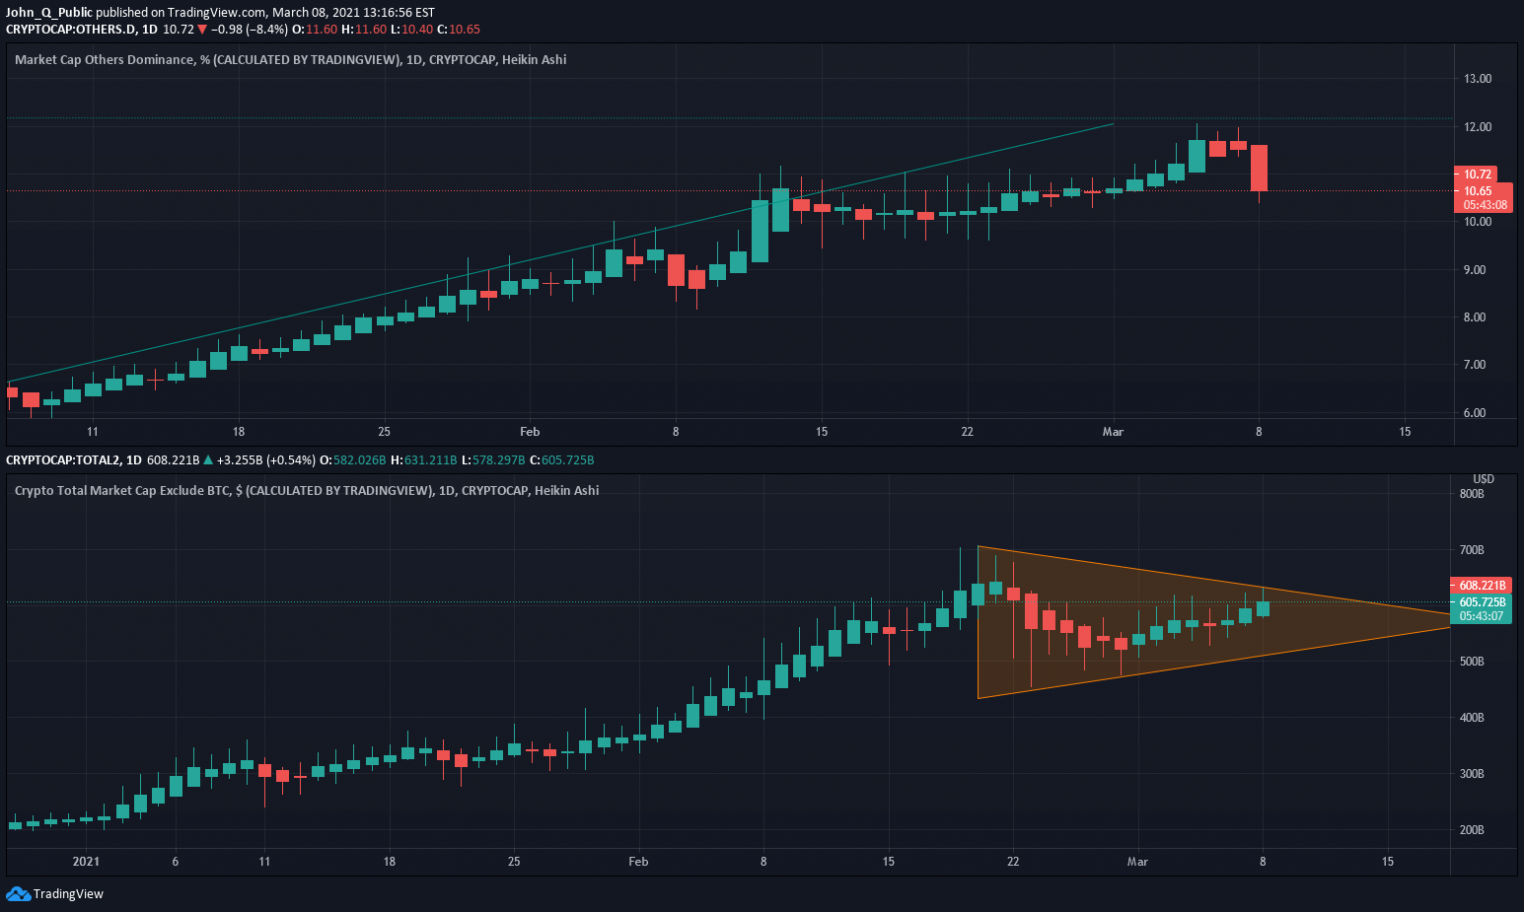The width and height of the screenshot is (1524, 912).
Task: Click the TradingView wordmark beside the logo
Action: pyautogui.click(x=68, y=894)
